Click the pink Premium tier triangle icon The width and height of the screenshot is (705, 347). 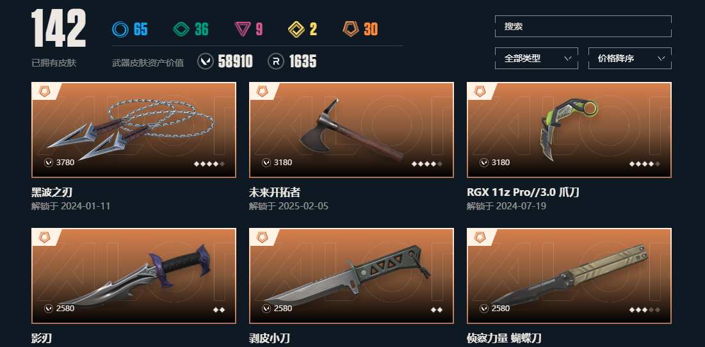(242, 29)
